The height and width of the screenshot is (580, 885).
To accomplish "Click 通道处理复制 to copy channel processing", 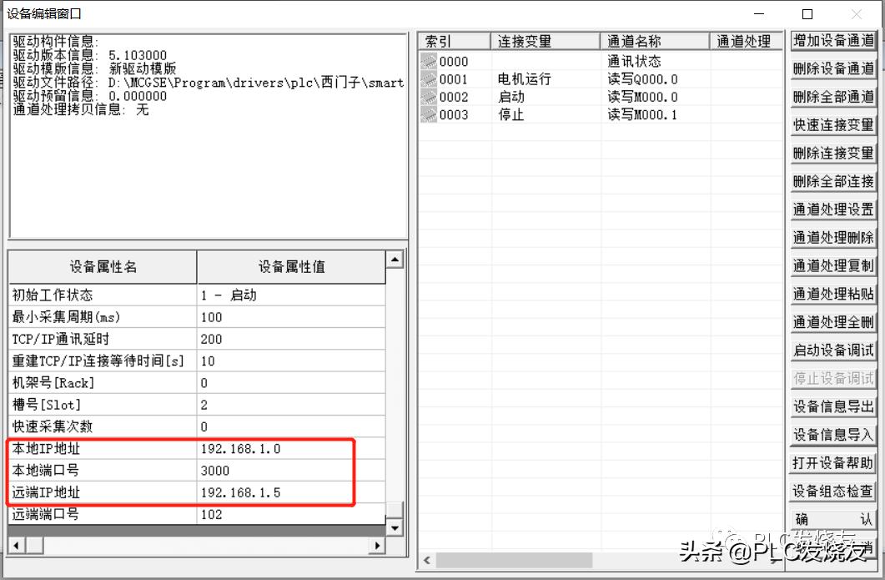I will click(x=832, y=265).
